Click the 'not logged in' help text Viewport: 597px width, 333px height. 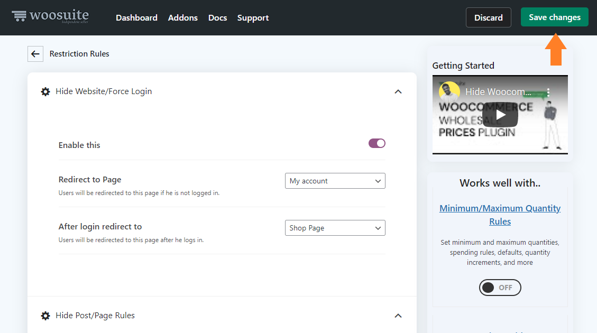tap(139, 193)
